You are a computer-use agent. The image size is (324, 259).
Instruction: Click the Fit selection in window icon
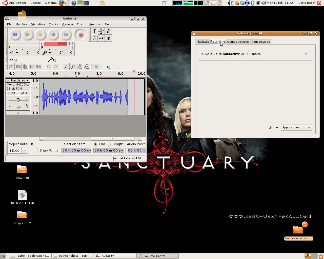click(x=80, y=67)
